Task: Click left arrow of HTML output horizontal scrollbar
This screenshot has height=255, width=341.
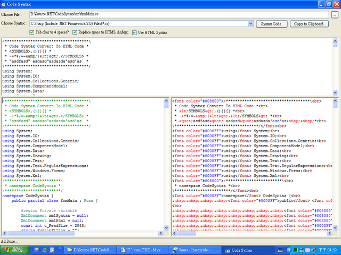Action: point(174,233)
